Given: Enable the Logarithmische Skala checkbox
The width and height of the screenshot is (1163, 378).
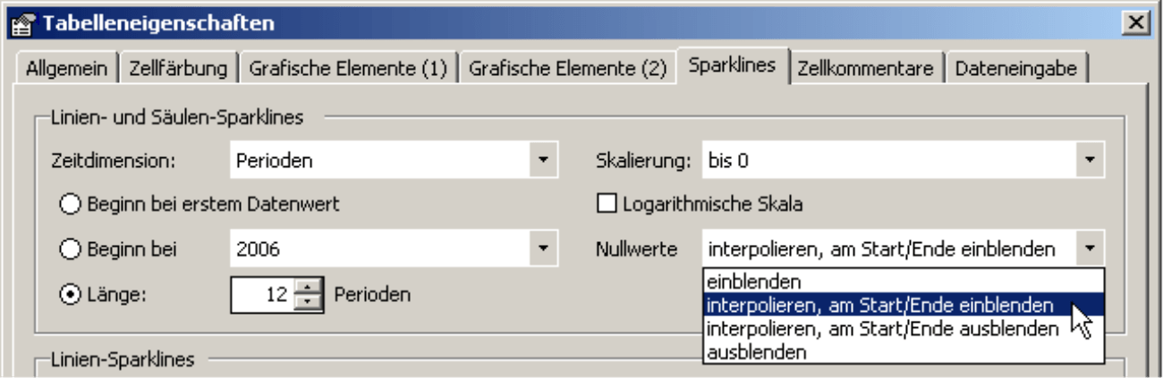Looking at the screenshot, I should (607, 205).
